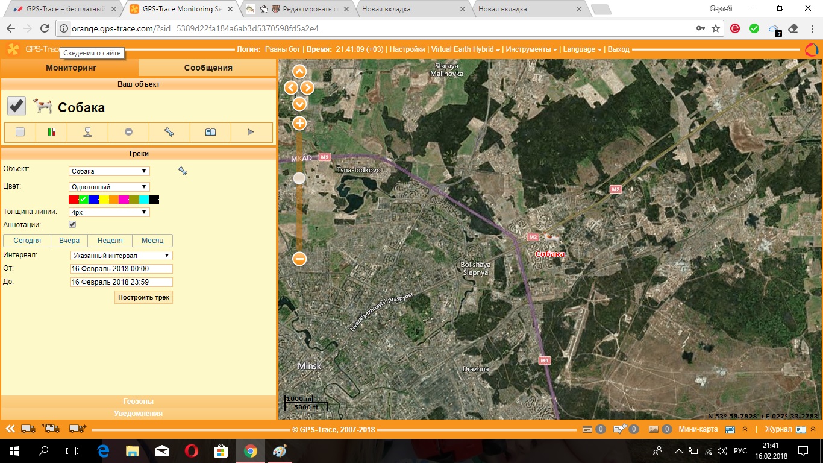Click the gray minus circle icon
This screenshot has height=463, width=823.
tap(128, 132)
